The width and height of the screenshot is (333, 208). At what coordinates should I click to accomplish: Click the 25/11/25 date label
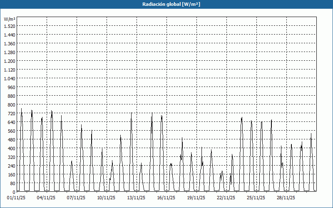(256, 198)
